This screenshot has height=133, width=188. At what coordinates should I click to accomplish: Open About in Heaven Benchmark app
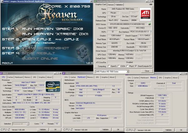[7, 63]
